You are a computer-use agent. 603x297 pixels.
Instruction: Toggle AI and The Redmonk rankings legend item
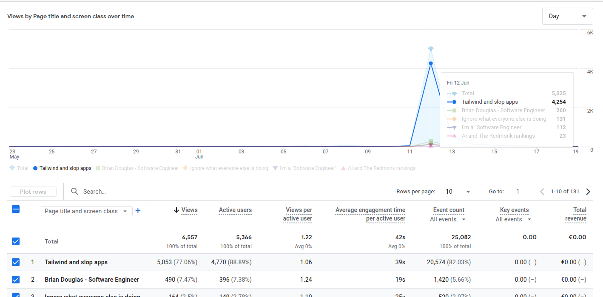378,168
